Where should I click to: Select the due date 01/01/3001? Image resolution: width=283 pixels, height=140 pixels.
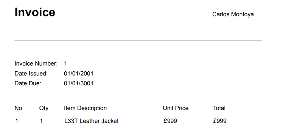79,83
